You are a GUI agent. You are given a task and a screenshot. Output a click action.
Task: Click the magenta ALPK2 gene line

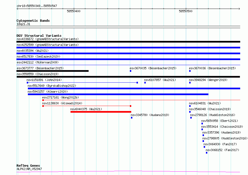(x=128, y=171)
